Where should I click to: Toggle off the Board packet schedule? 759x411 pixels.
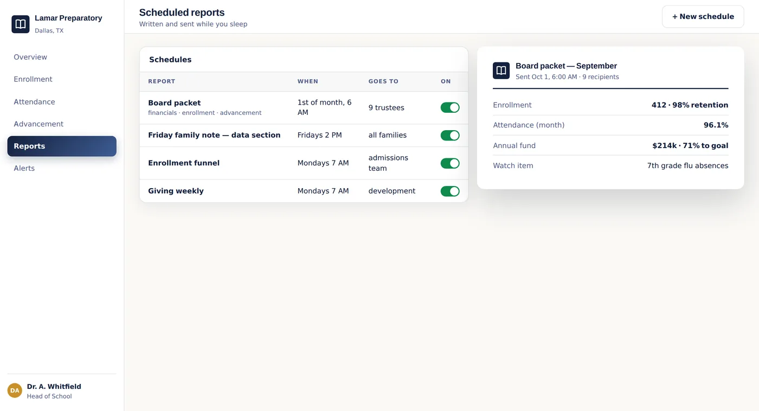[x=450, y=107]
